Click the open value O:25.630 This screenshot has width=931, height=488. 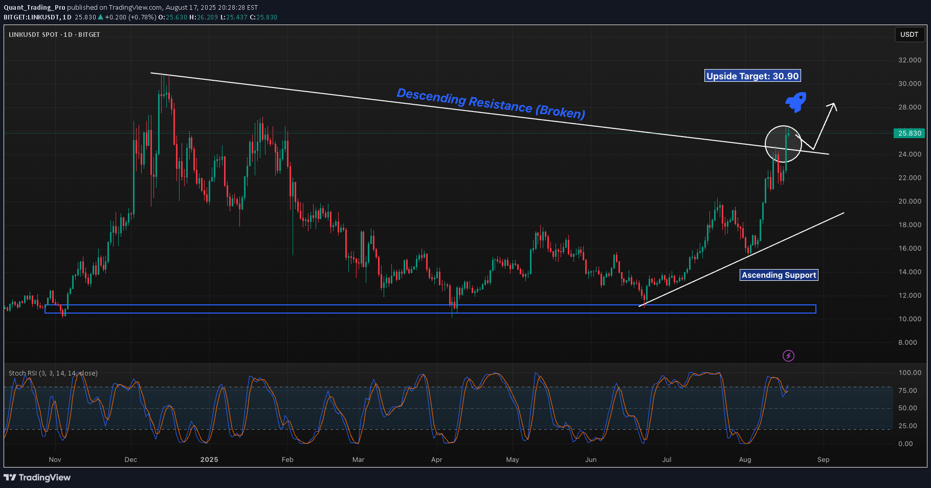pyautogui.click(x=172, y=17)
